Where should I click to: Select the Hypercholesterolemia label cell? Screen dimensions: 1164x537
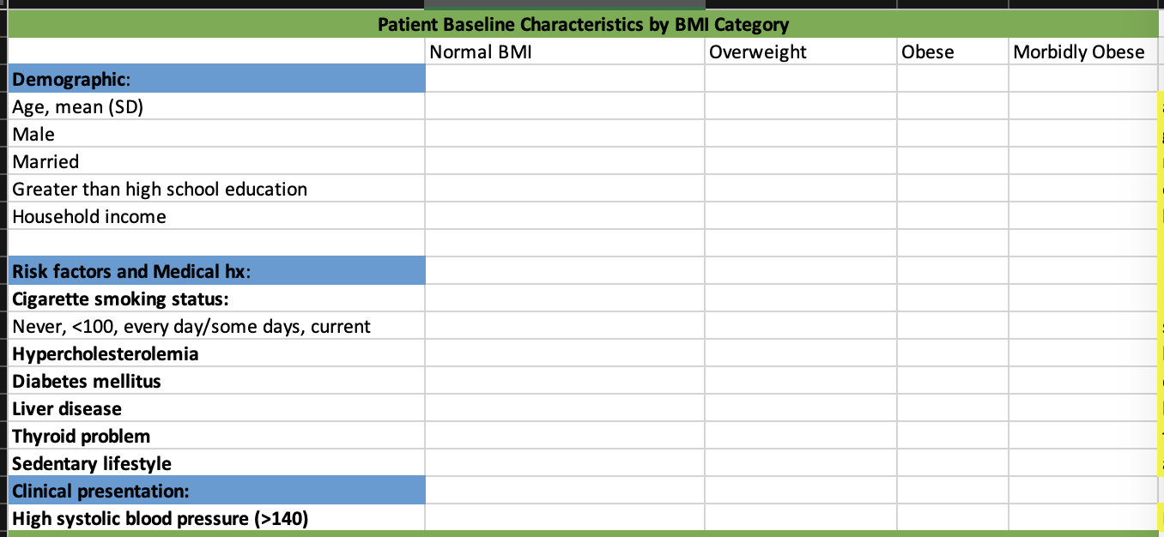pyautogui.click(x=217, y=354)
